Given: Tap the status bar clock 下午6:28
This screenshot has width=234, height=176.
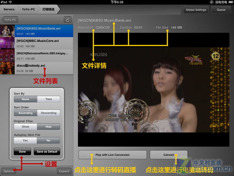Looking at the screenshot, I should 117,2.
